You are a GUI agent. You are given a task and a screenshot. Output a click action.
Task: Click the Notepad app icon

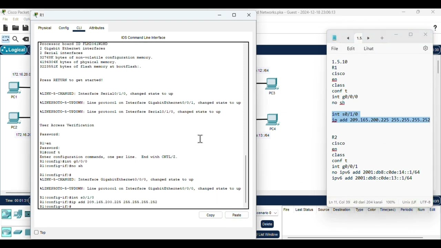(334, 38)
